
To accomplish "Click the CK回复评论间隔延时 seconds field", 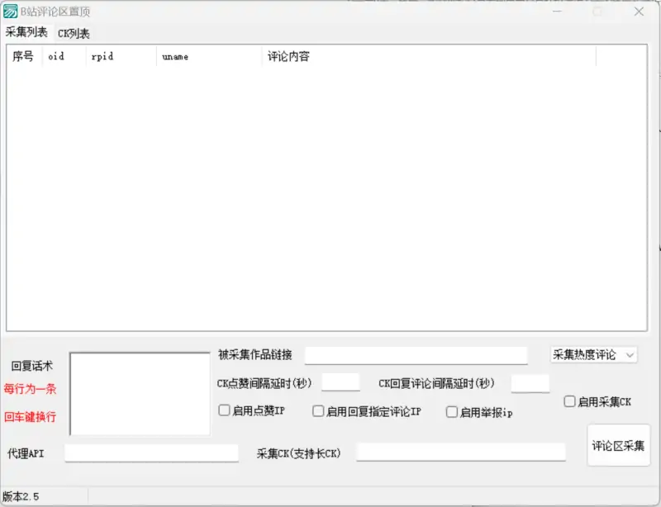I will coord(530,383).
